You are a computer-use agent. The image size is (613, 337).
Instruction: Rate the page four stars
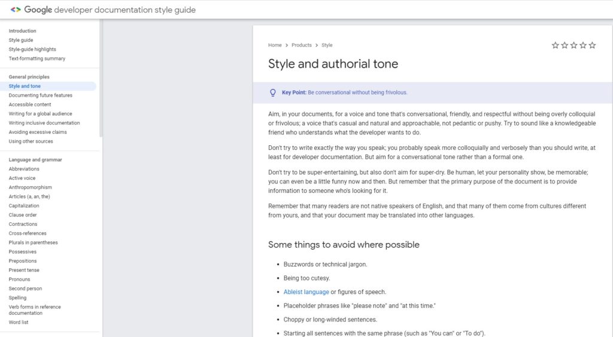[583, 45]
